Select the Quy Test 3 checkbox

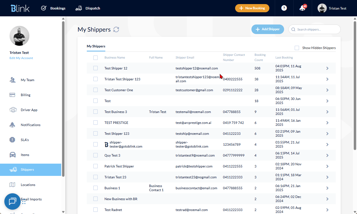coord(96,155)
